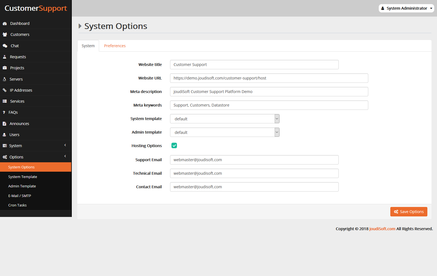
Task: Click into the Website URL field
Action: coord(269,78)
